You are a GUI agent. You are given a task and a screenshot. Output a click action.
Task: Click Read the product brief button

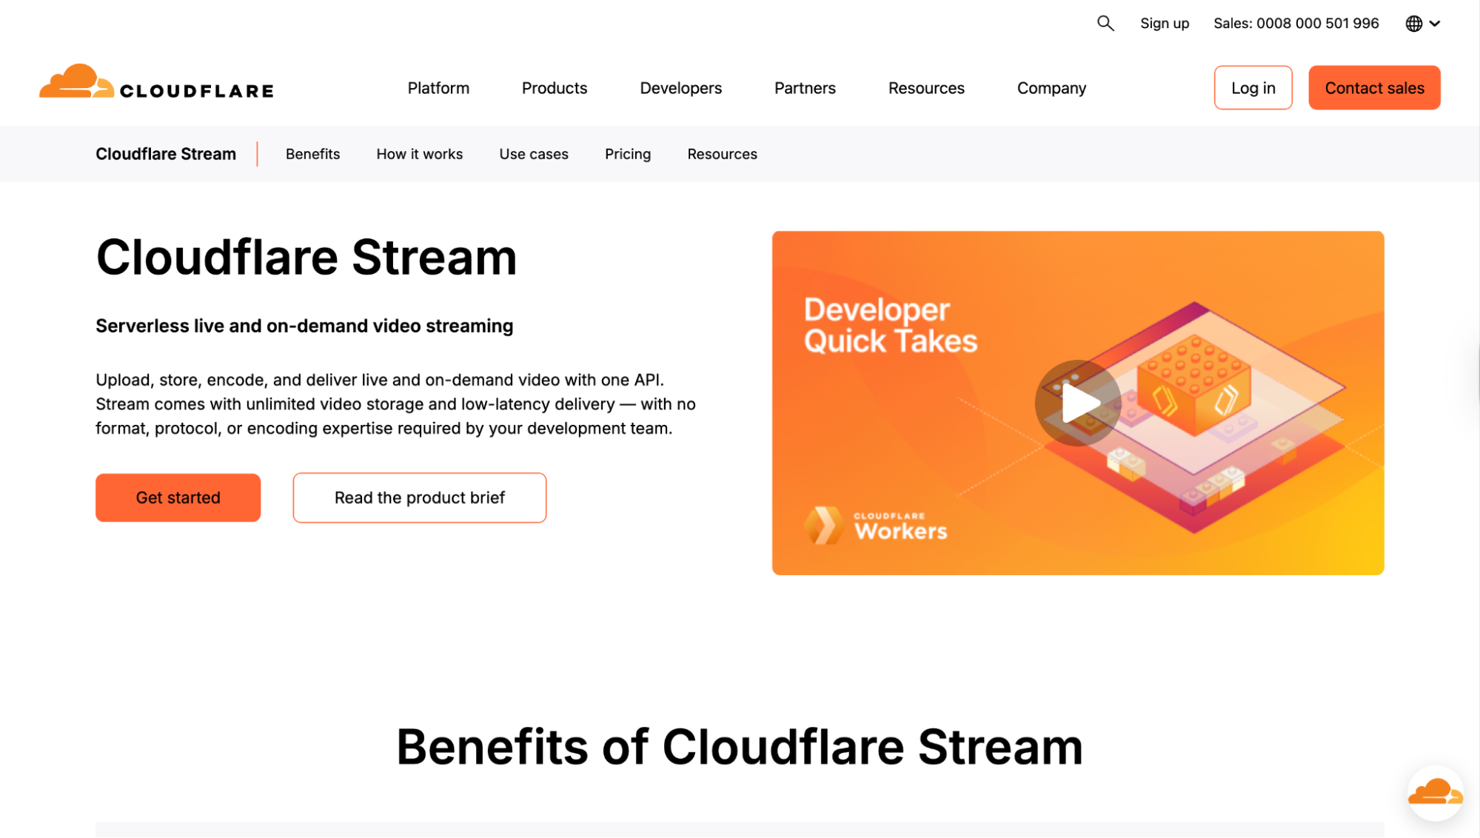tap(419, 497)
